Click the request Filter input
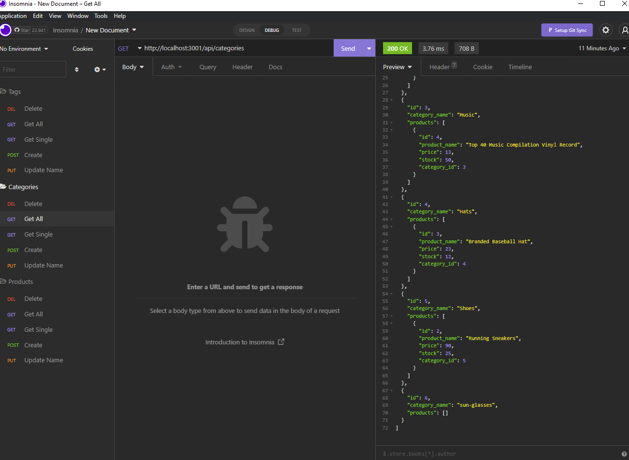Image resolution: width=629 pixels, height=460 pixels. pos(33,70)
